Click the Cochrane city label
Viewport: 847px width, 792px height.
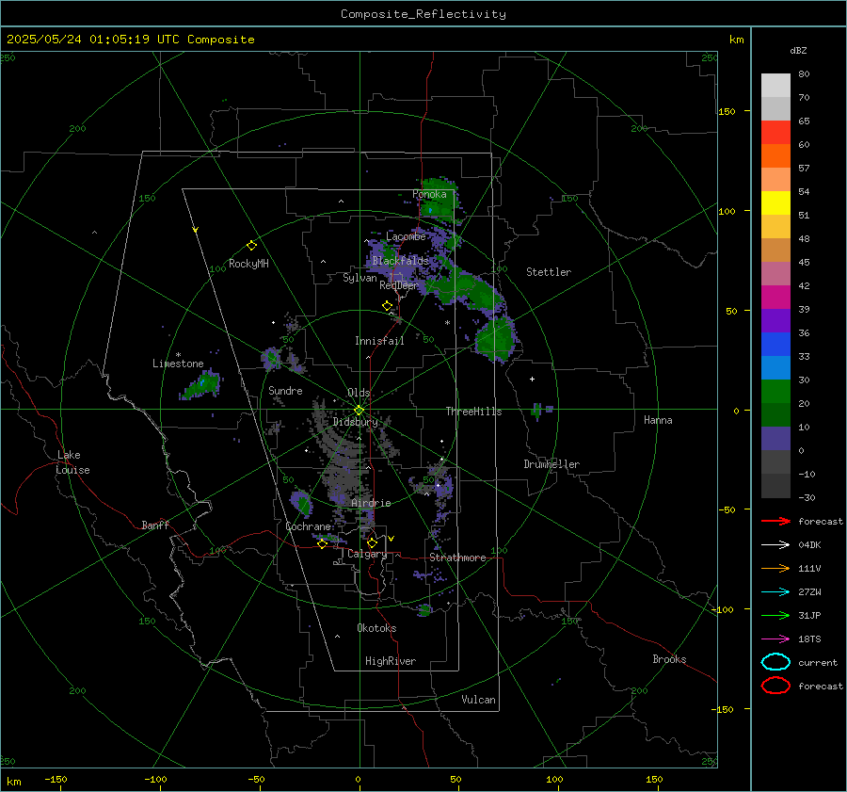(308, 526)
